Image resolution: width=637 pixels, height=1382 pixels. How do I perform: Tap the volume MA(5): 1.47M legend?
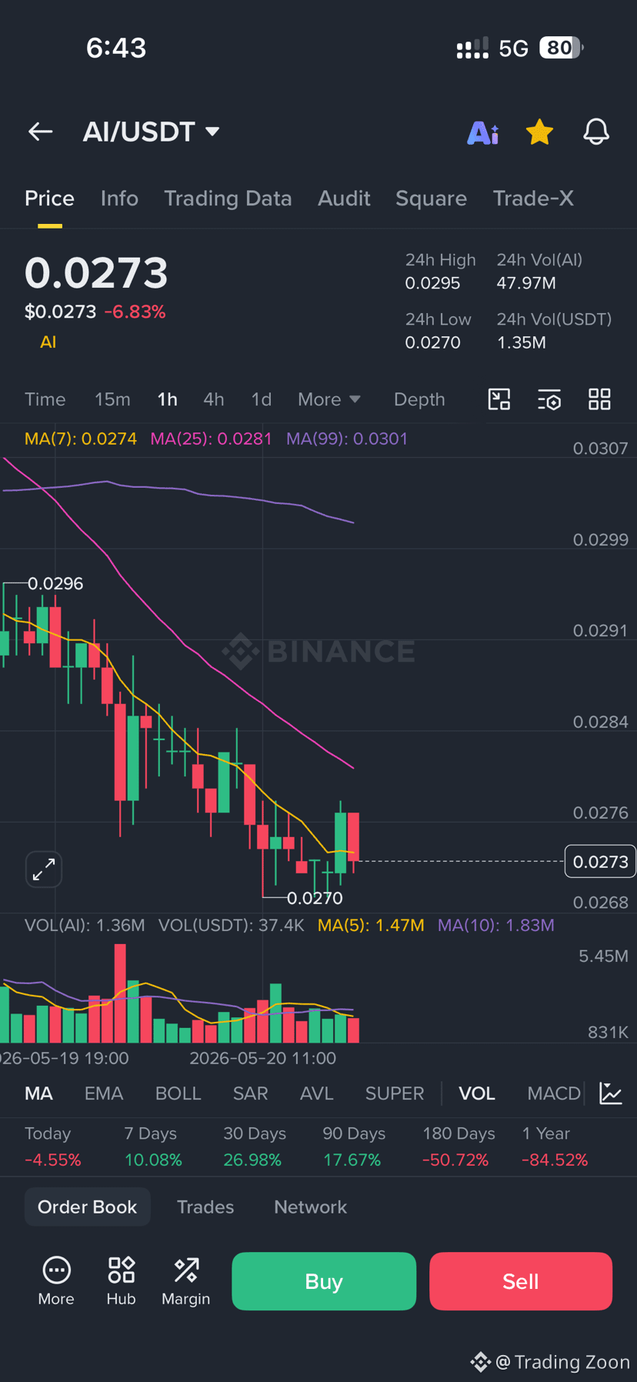click(371, 925)
